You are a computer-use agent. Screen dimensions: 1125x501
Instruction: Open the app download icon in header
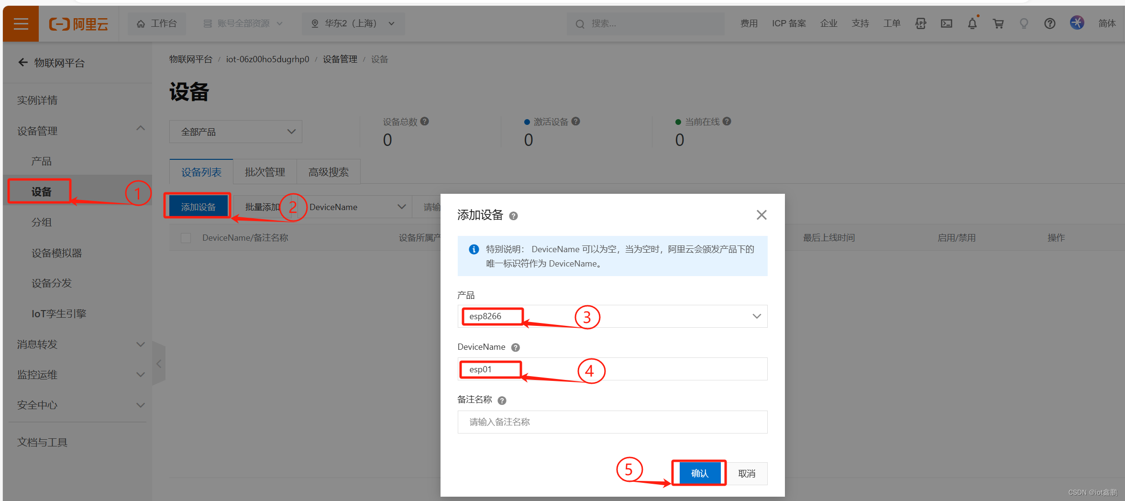point(920,23)
